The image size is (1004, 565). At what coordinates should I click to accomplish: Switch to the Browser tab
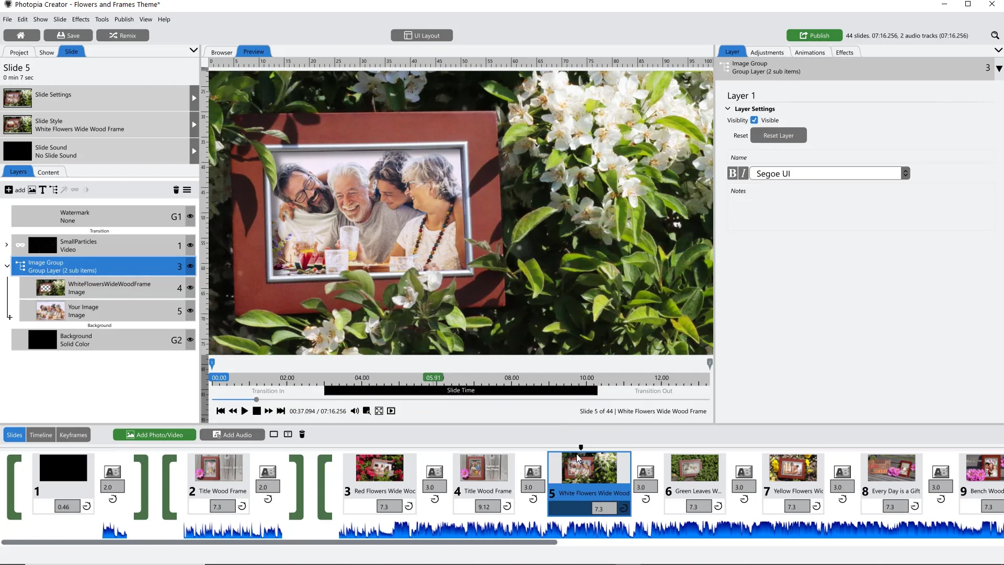(x=222, y=52)
